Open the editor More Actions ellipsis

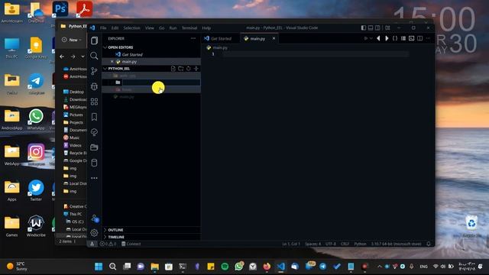(428, 38)
